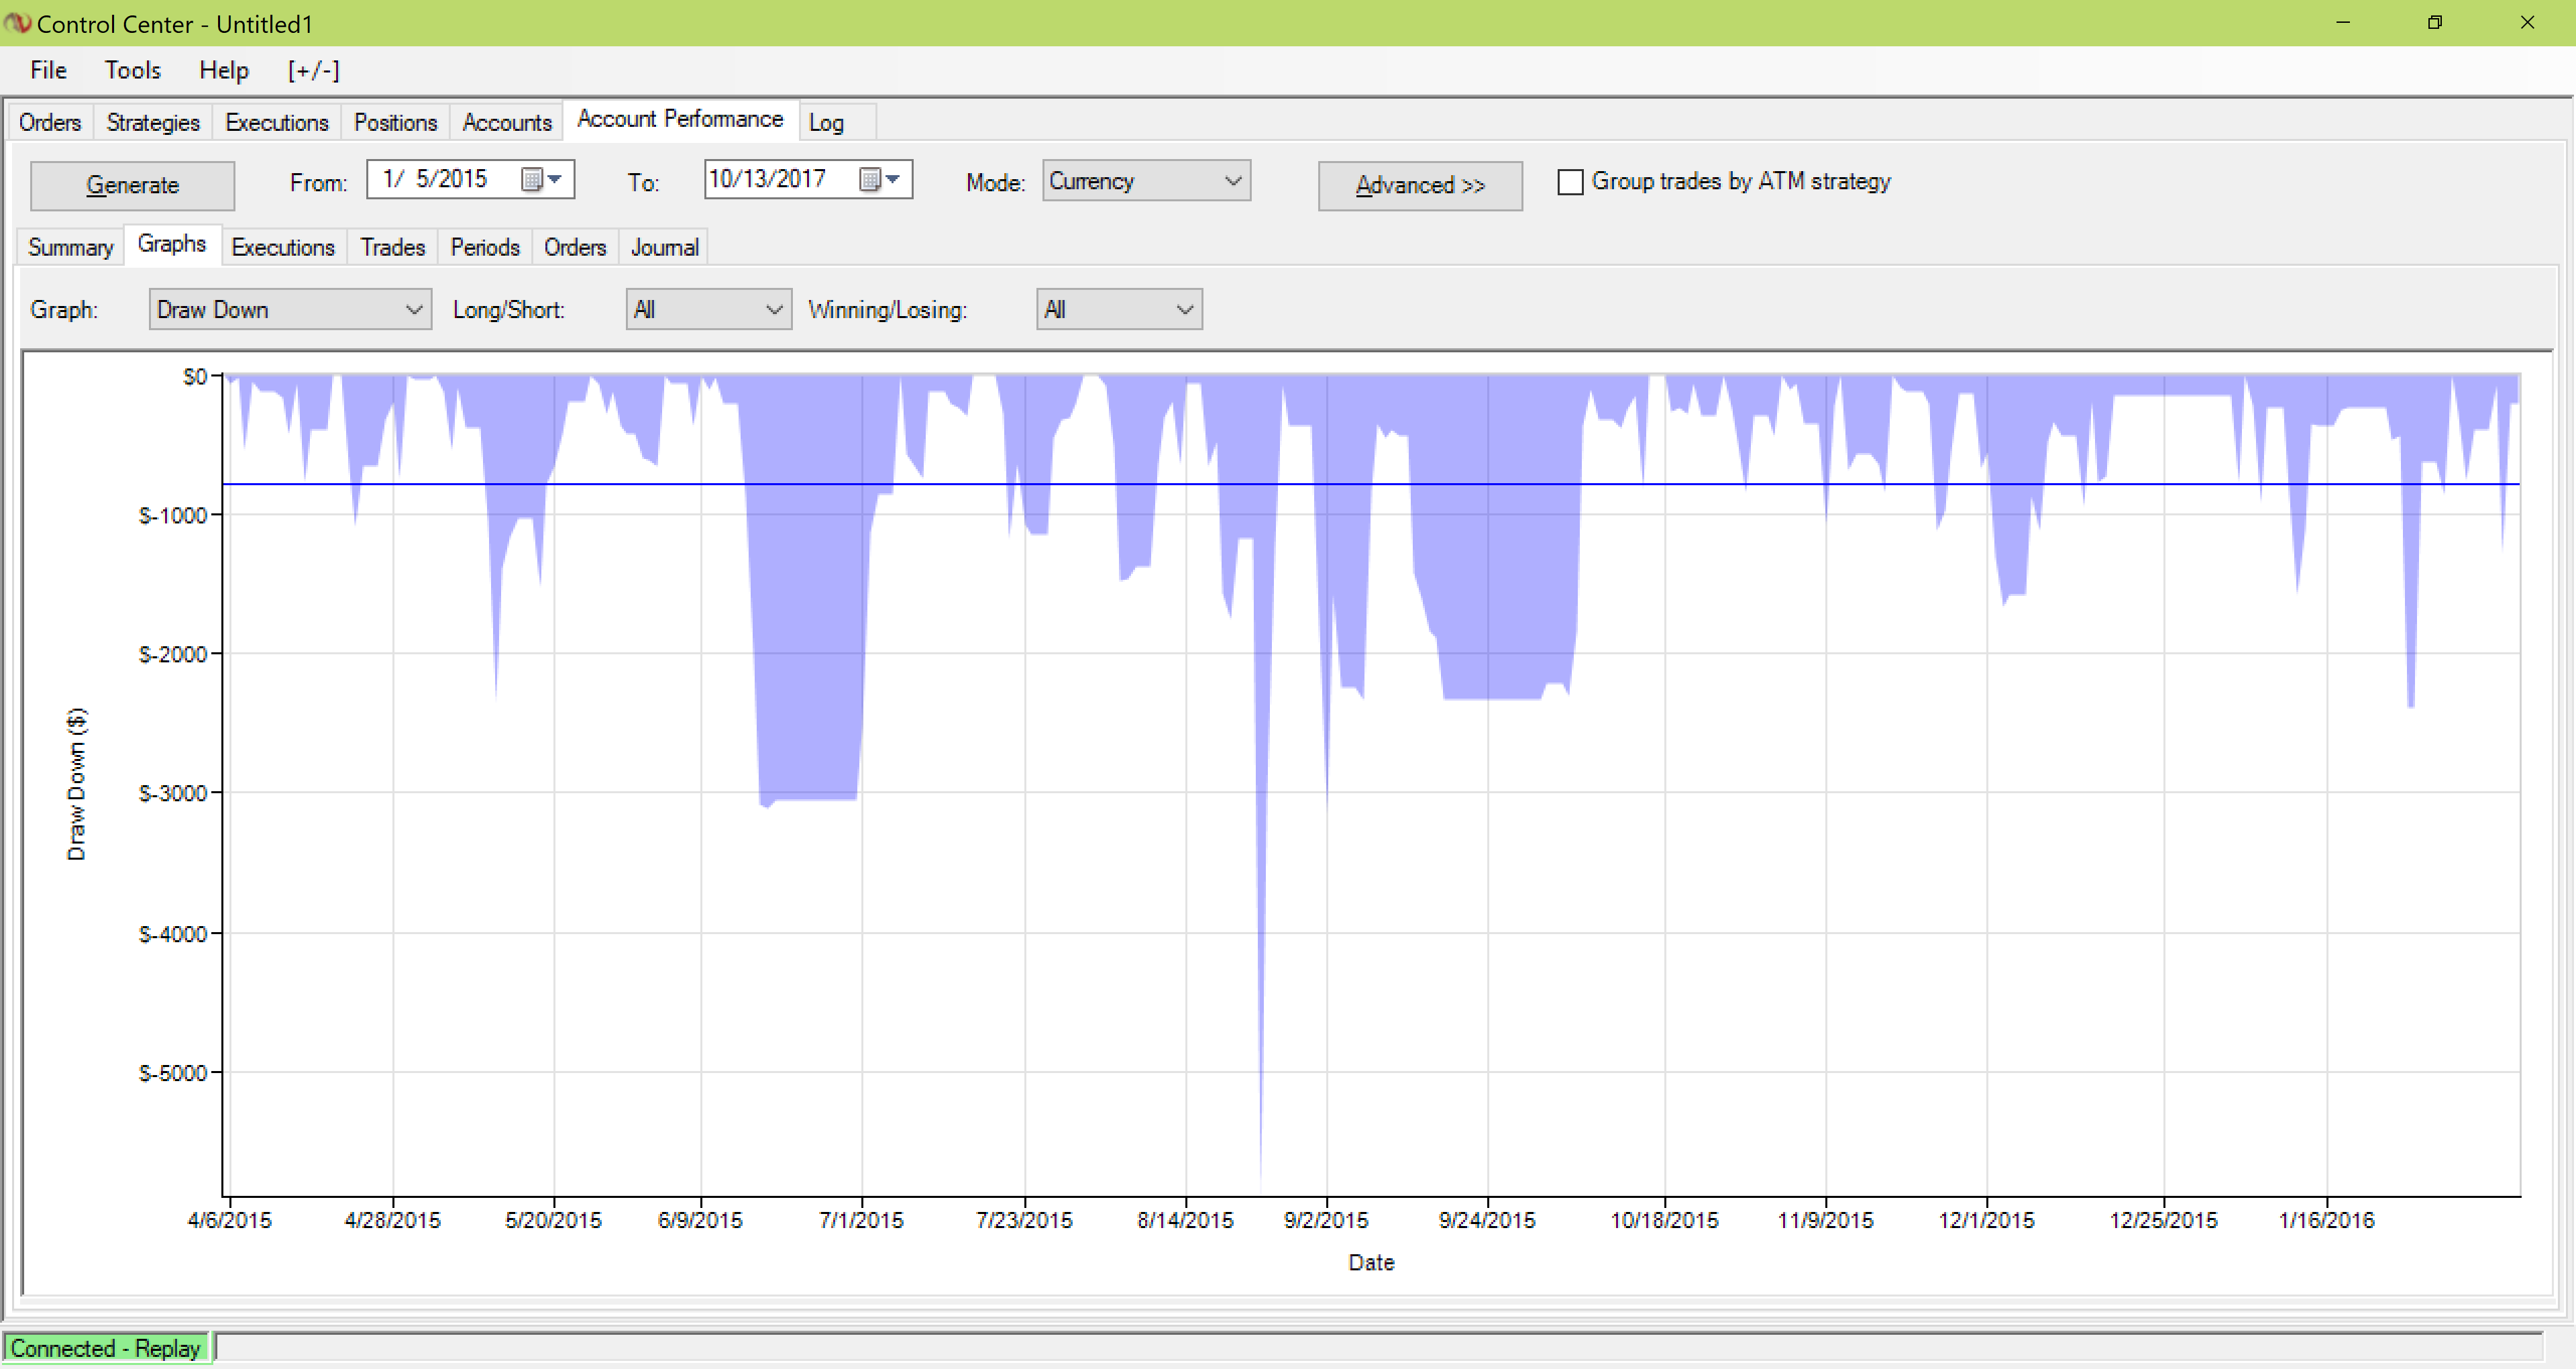
Task: Open the From date calendar picker icon
Action: pos(541,179)
